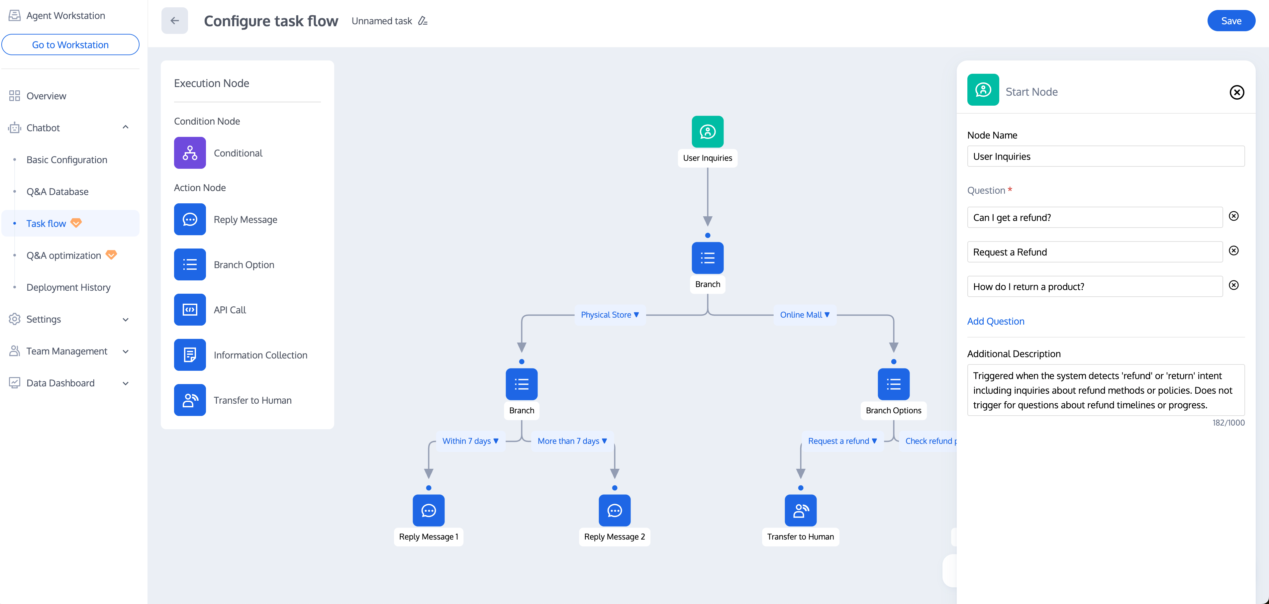Select the Conditional node icon
Viewport: 1269px width, 604px height.
[x=190, y=153]
